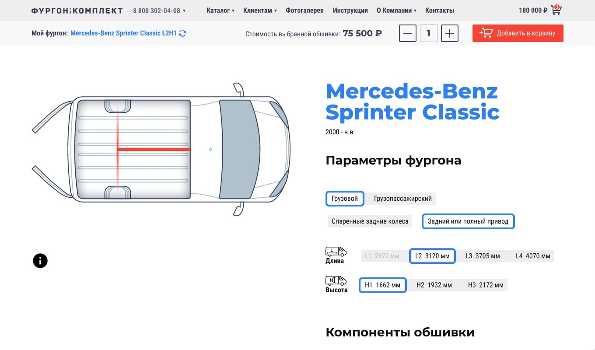Screen dimensions: 595x350
Task: Click the refresh icon beside the van name
Action: coord(182,33)
